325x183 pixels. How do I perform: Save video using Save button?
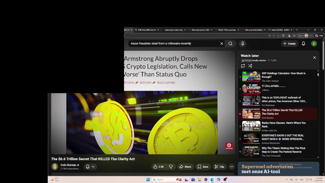coord(203,167)
